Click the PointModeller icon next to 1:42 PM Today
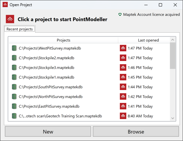 123,96
